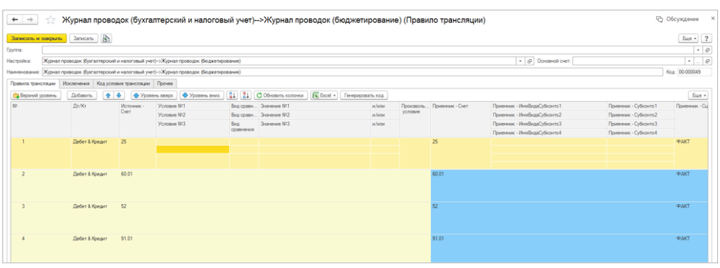
Task: Click the Приемник - Счет column header
Action: (x=461, y=119)
